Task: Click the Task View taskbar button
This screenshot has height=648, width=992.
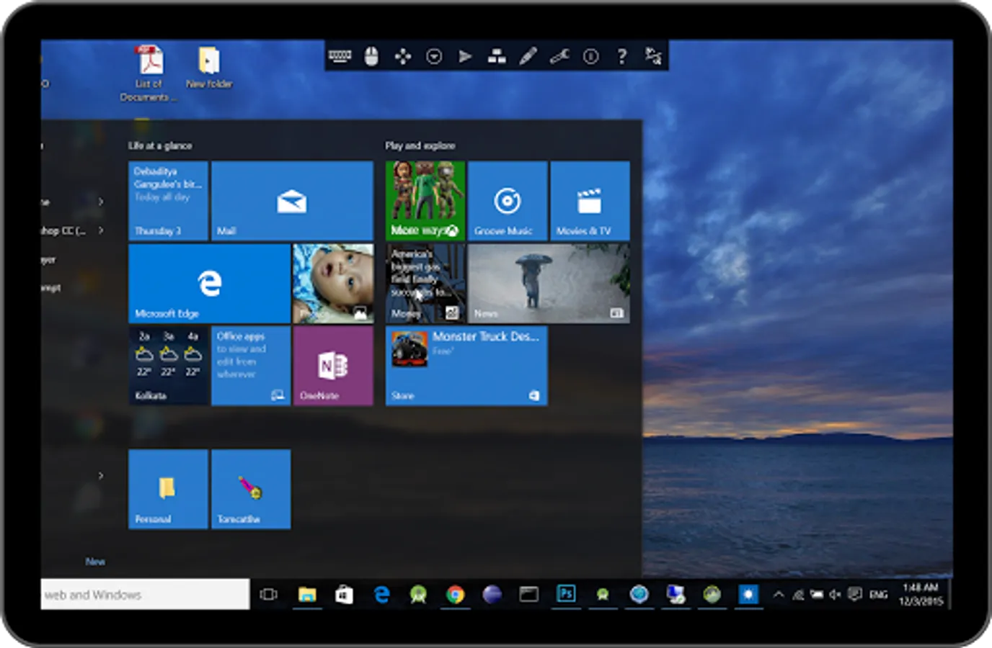Action: (268, 594)
